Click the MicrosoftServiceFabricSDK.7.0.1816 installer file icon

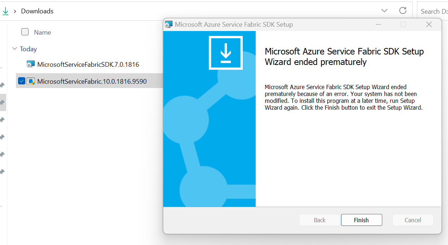point(30,64)
